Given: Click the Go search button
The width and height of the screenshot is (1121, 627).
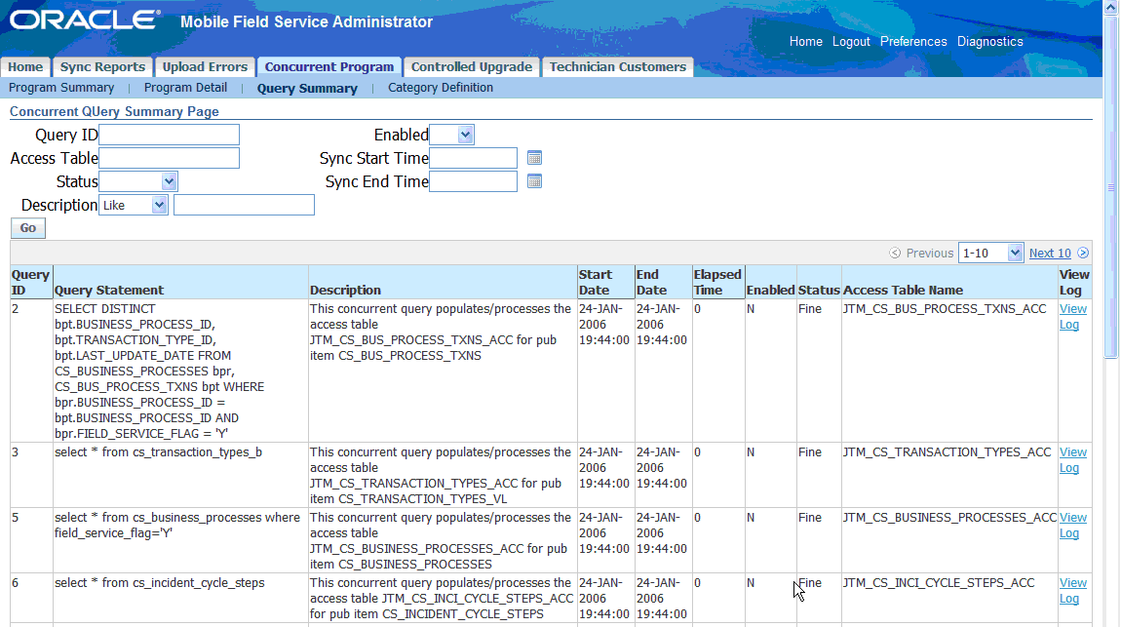Looking at the screenshot, I should (x=28, y=228).
